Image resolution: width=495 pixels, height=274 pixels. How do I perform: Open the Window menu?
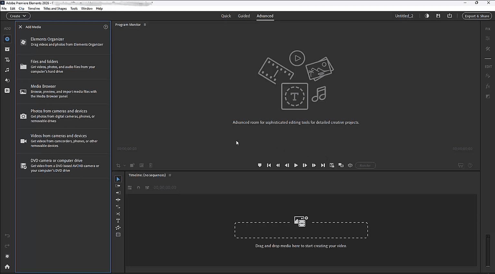coord(87,9)
